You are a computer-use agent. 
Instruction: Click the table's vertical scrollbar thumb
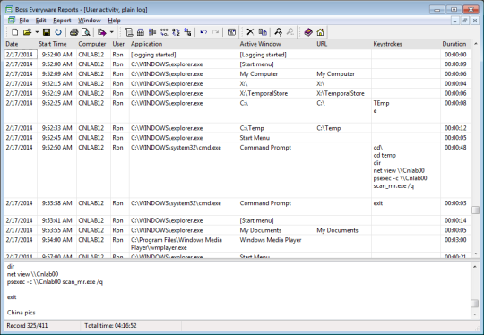[x=475, y=210]
